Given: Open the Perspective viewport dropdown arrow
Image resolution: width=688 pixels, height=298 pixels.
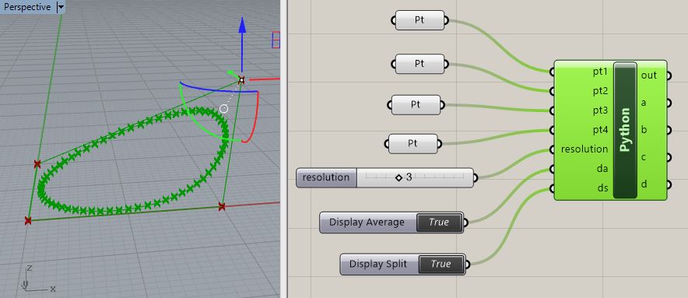Looking at the screenshot, I should [61, 7].
